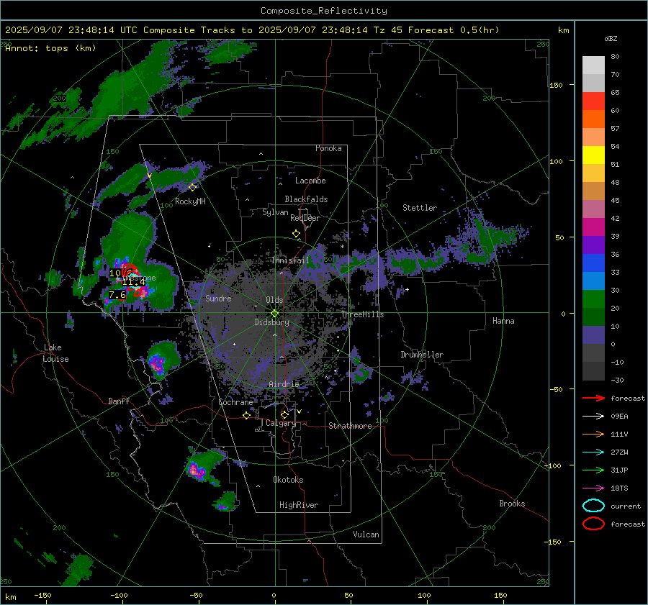Screen dimensions: 648x605
Task: Click the 'Forecast 0.5(hr)' header text
Action: pyautogui.click(x=454, y=30)
